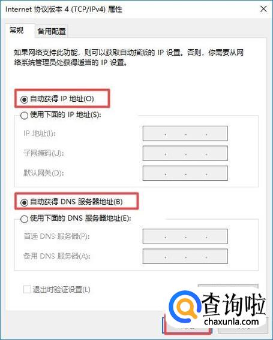The width and height of the screenshot is (273, 340).
Task: Click the dialog title Internet 协议版本 4
Action: (64, 10)
